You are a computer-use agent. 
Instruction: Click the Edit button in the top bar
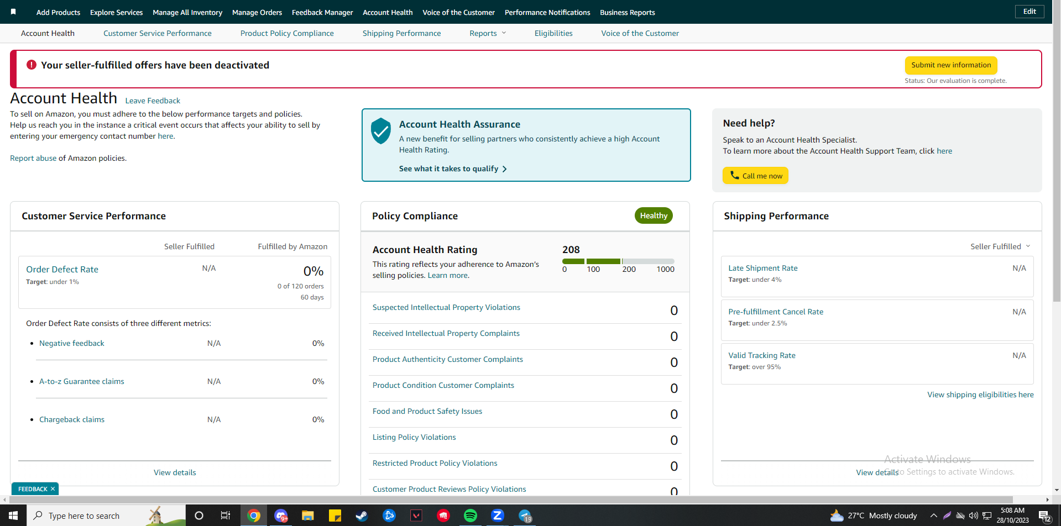coord(1029,12)
